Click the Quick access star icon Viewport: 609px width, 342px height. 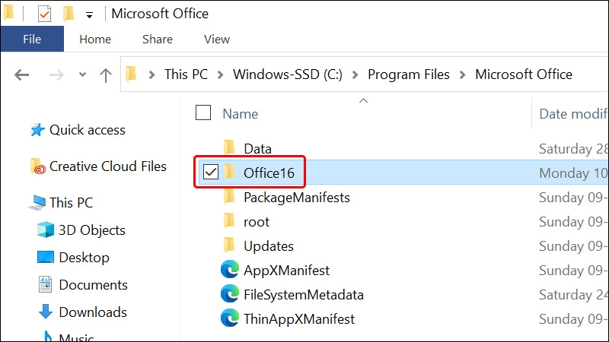pyautogui.click(x=37, y=130)
